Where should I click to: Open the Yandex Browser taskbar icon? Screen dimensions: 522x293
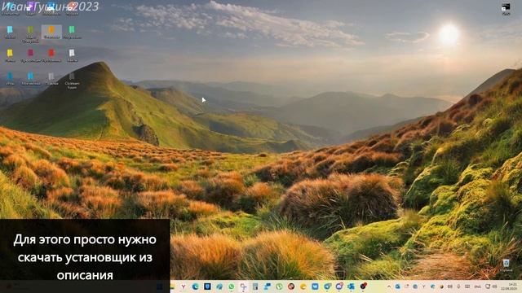point(183,286)
